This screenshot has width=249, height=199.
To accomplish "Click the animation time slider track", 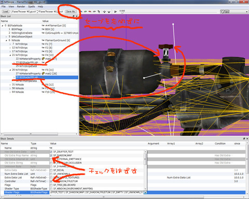I will pyautogui.click(x=169, y=12).
